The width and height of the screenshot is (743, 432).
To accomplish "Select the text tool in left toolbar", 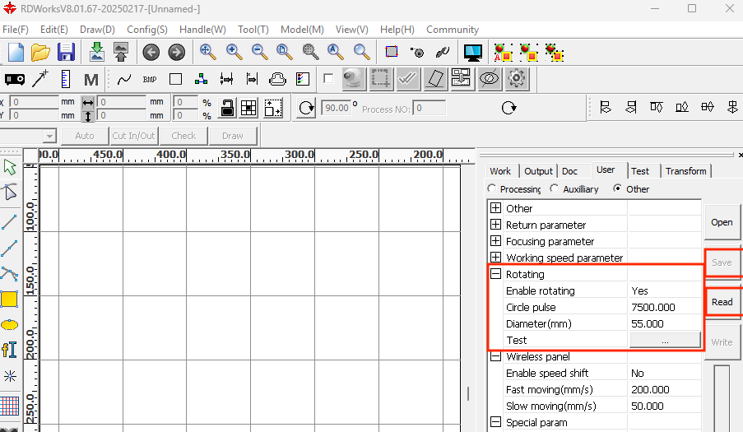I will click(10, 350).
